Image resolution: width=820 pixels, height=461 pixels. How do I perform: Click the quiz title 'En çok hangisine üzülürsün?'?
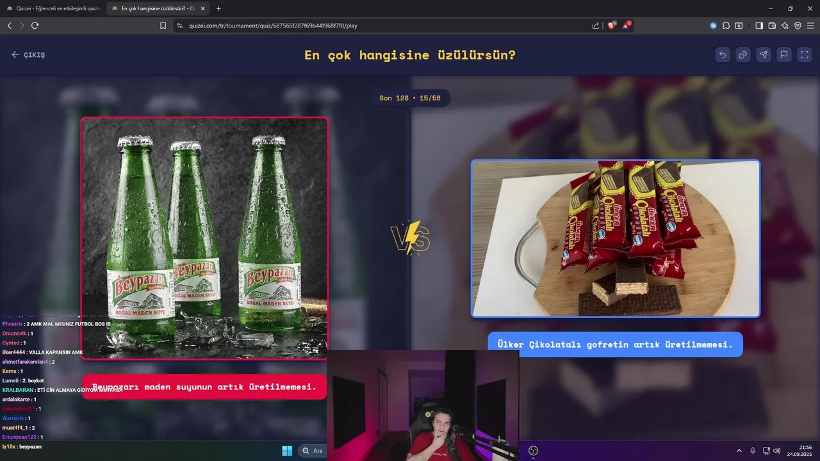(410, 55)
